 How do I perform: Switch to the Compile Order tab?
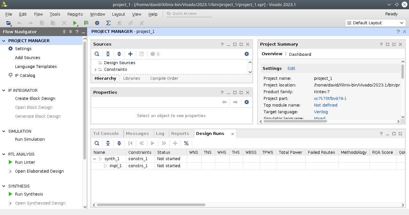pyautogui.click(x=164, y=78)
